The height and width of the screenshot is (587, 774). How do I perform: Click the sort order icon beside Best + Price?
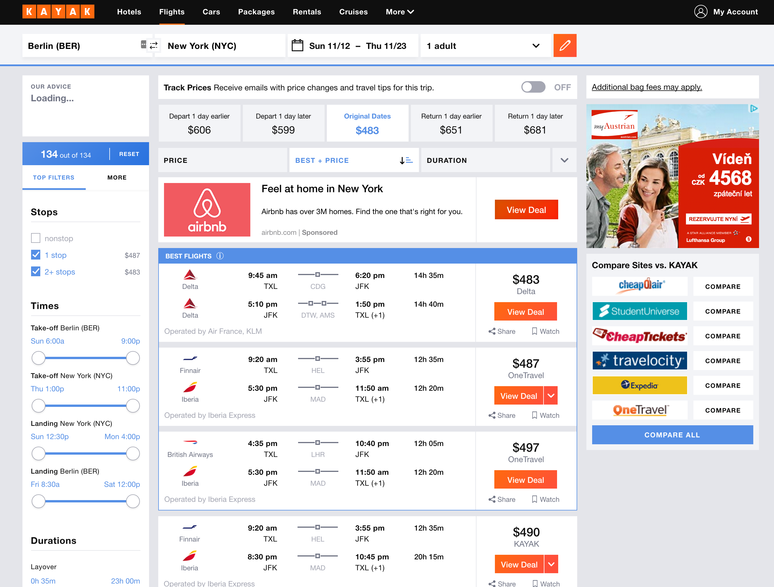click(406, 160)
